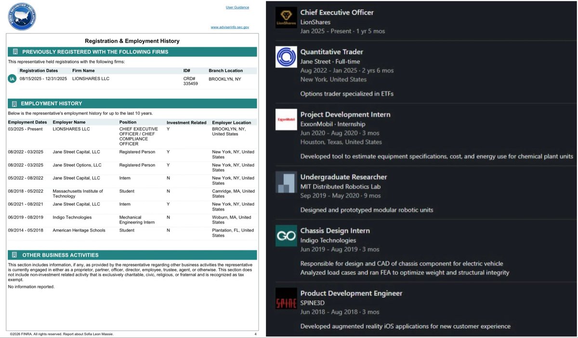Click 'Sep 2019 - May 2020 · 9 mos' text
Screen dimensions: 578x338
pos(341,196)
